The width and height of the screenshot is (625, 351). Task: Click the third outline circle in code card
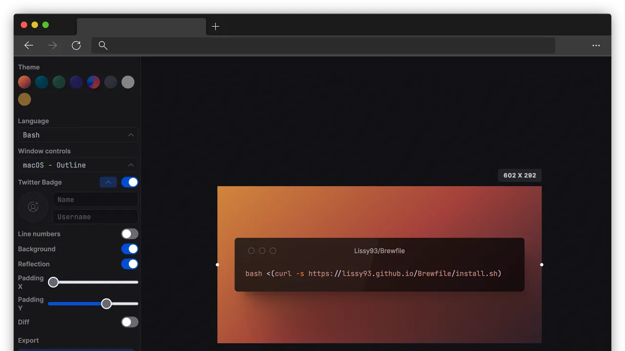tap(273, 251)
